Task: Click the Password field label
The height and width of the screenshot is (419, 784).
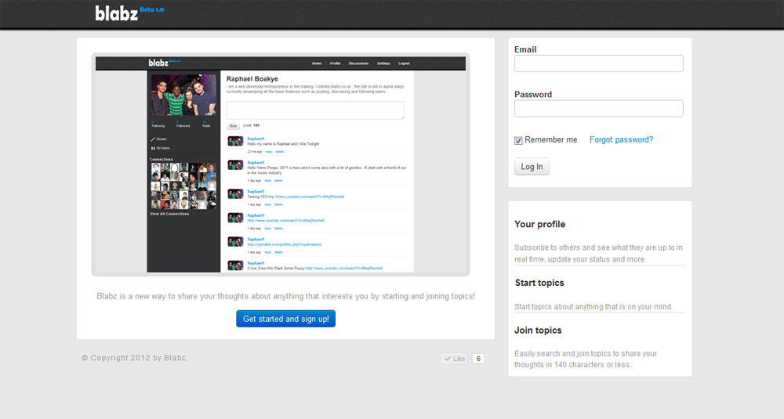Action: (x=533, y=95)
